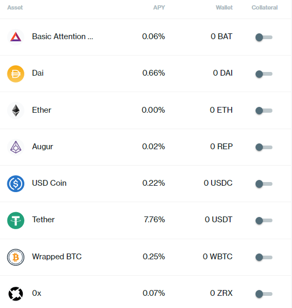Image resolution: width=292 pixels, height=308 pixels.
Task: Click the Wrapped BTC bitcoin icon
Action: coord(16,257)
